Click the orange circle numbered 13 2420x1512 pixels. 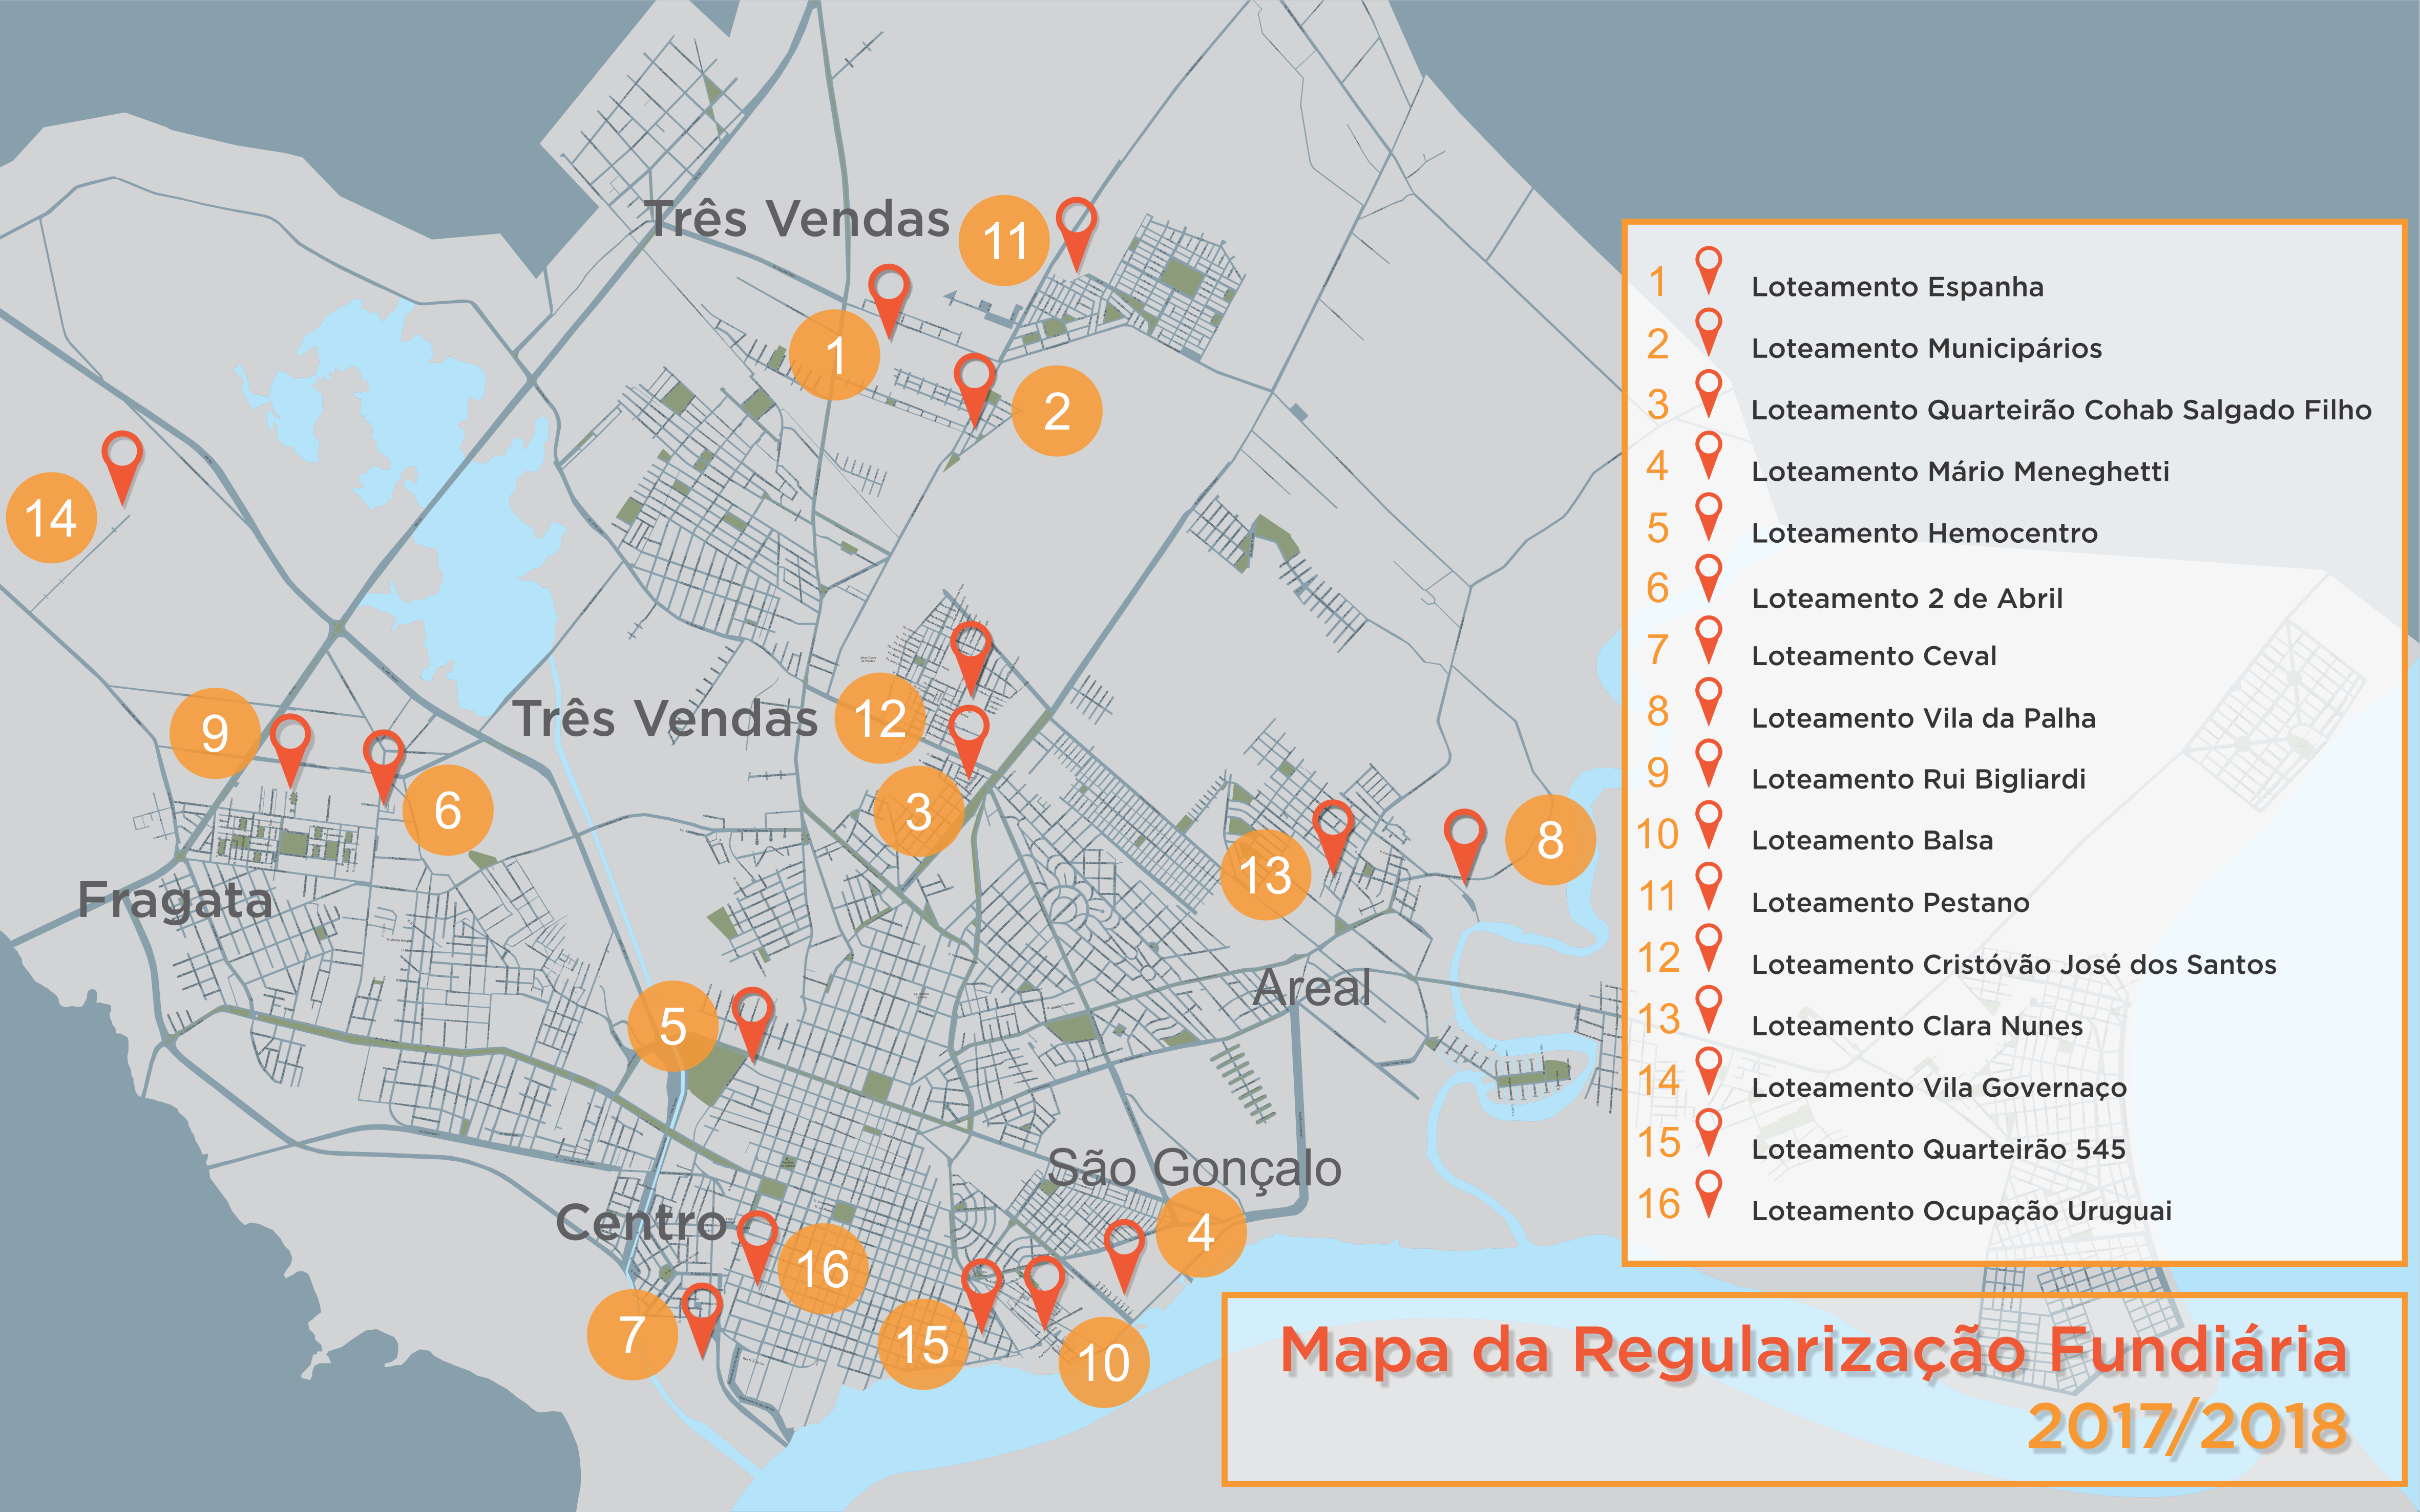coord(1265,875)
